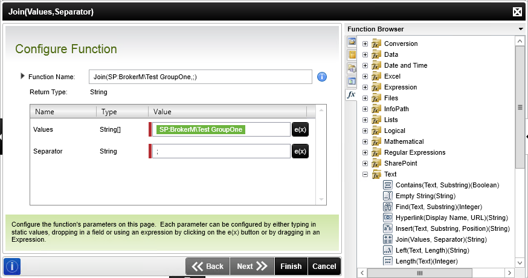Viewport: 528px width, 278px height.
Task: Click the Next button
Action: point(252,266)
